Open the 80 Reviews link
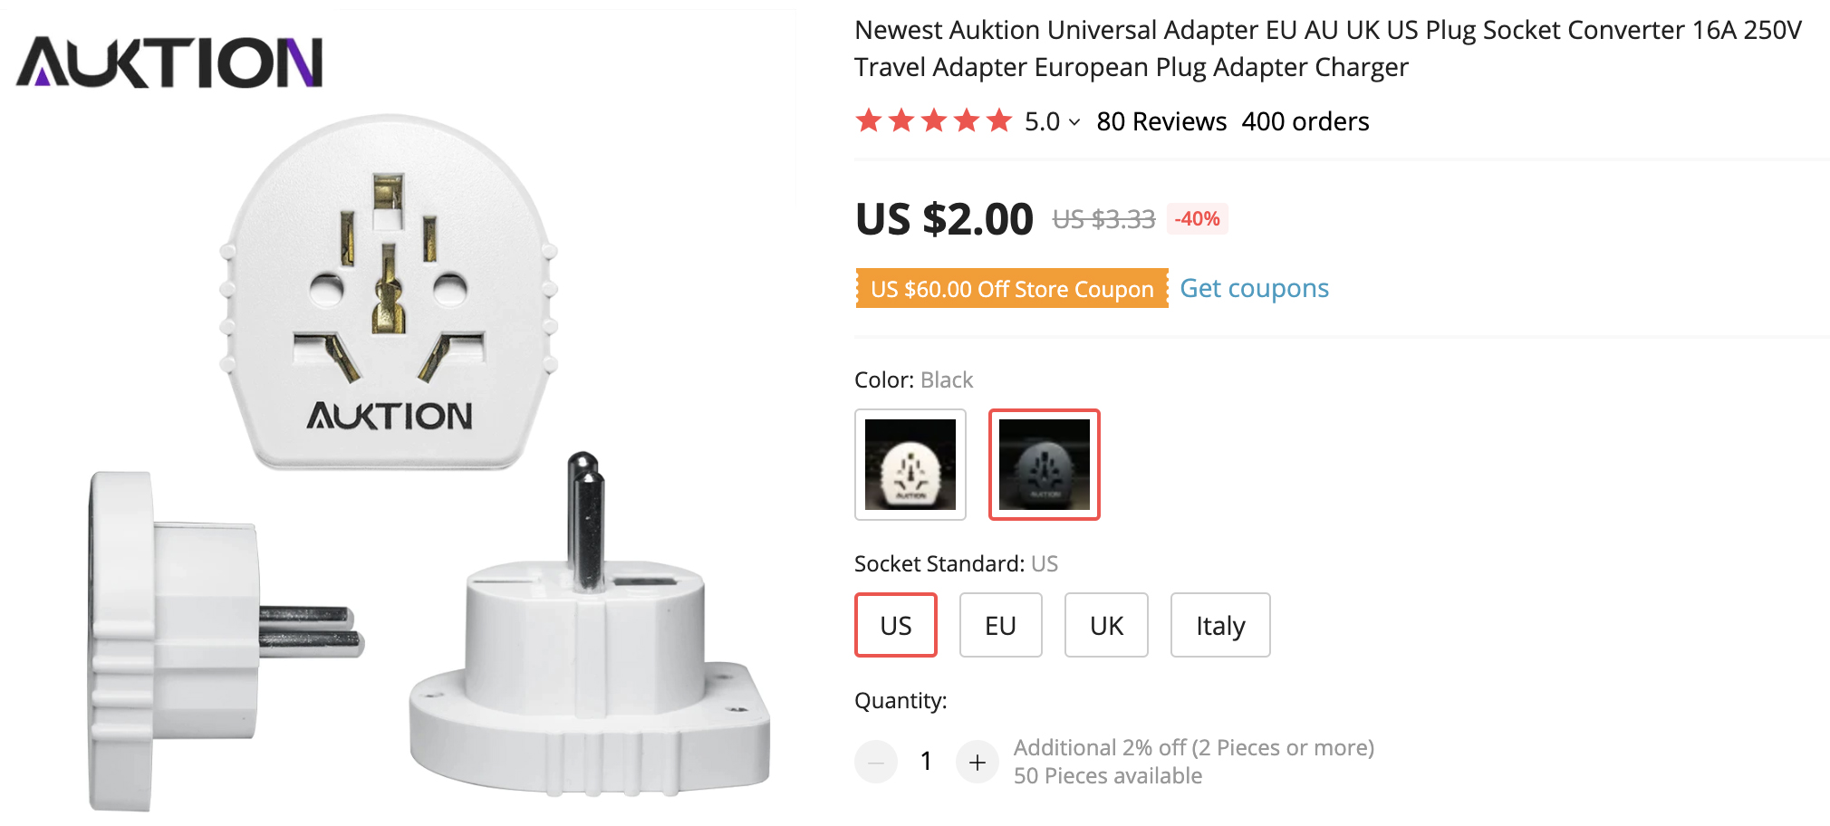The height and width of the screenshot is (826, 1830). point(1161,121)
